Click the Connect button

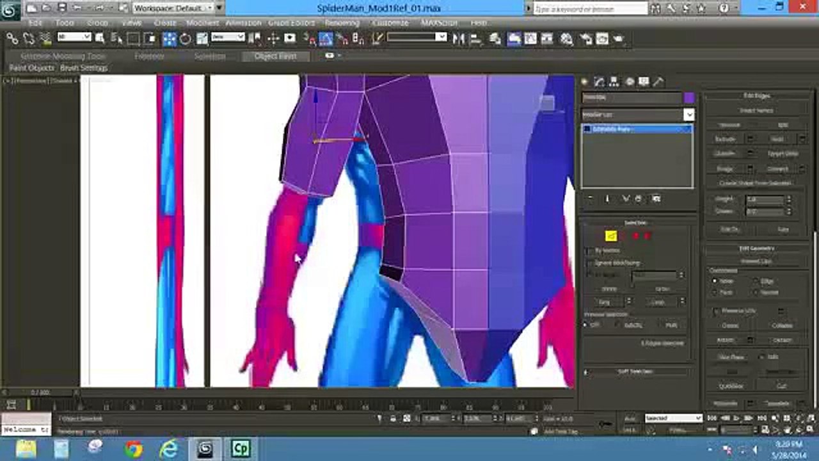(x=777, y=169)
